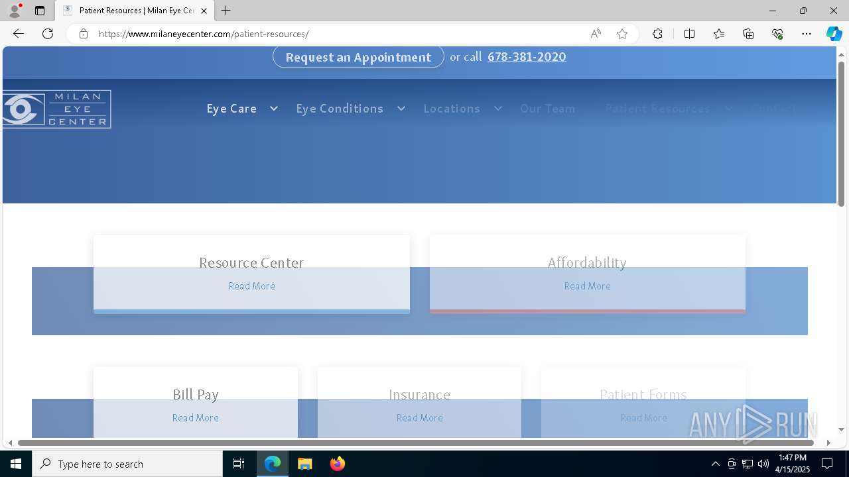Click the horizontal scrollbar thumb
This screenshot has width=849, height=477.
[415, 443]
